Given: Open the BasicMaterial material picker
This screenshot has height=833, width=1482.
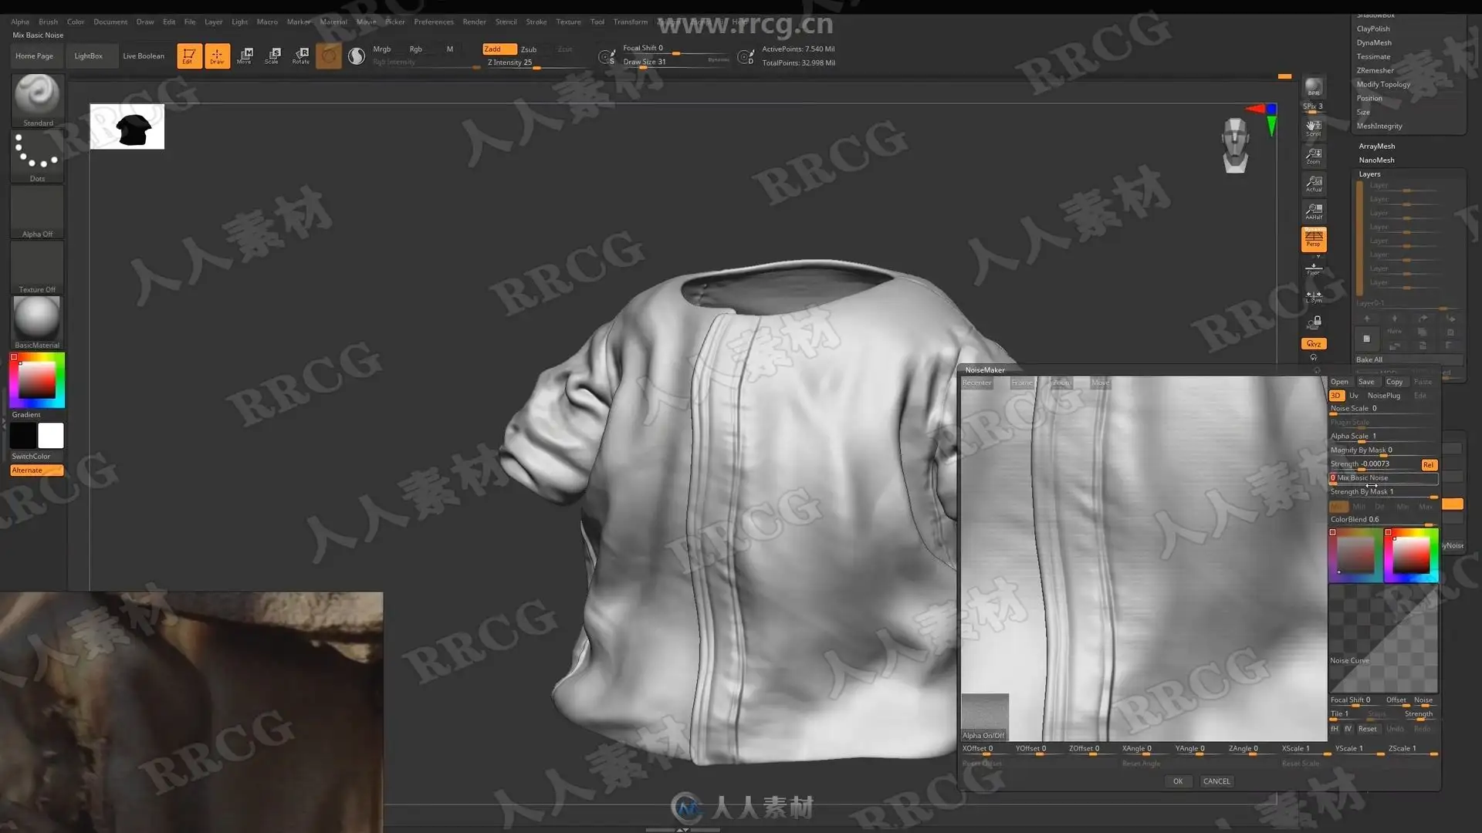Looking at the screenshot, I should tap(37, 319).
